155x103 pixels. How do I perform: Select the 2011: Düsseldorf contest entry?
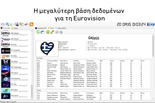point(16,51)
